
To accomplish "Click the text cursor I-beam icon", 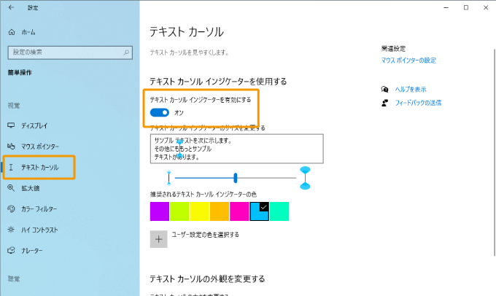I will coord(11,167).
